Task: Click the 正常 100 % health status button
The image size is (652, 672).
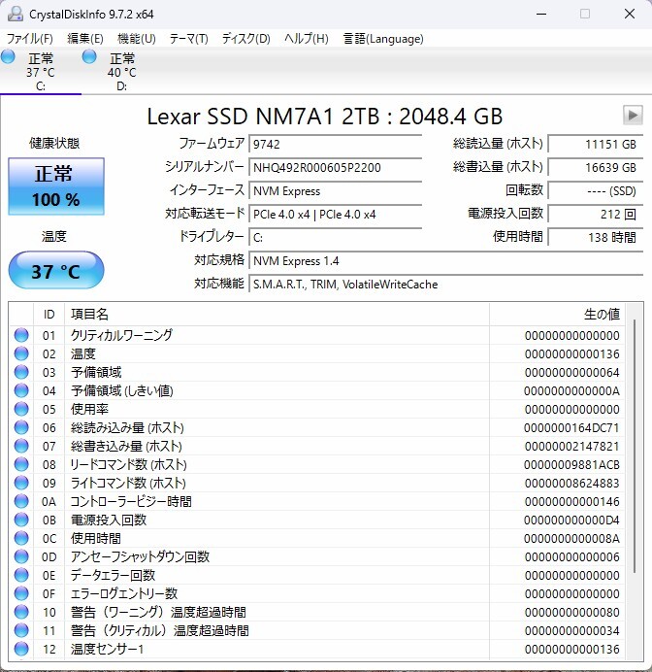Action: click(x=56, y=186)
